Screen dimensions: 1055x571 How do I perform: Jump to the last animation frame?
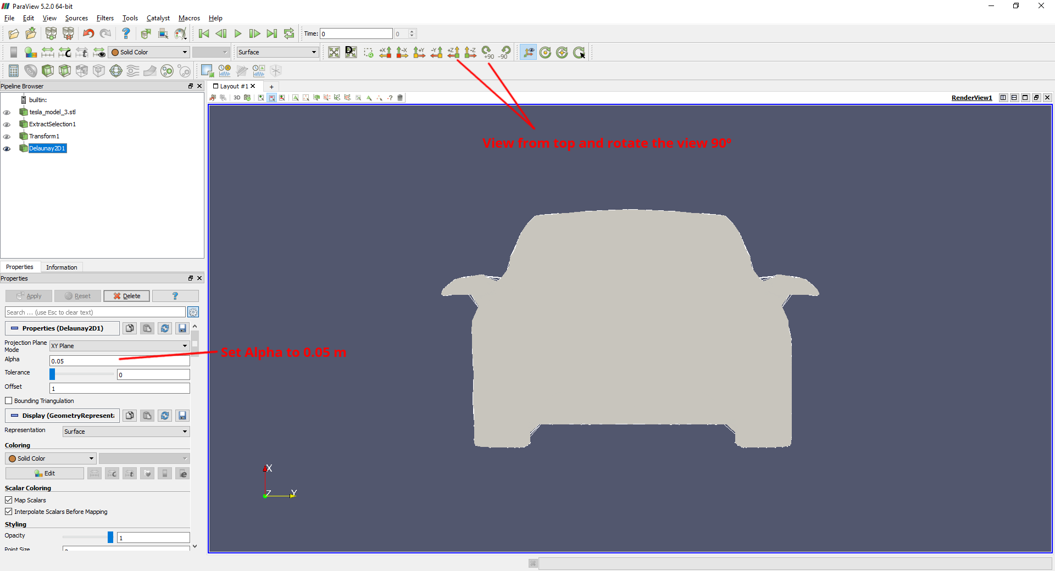(x=272, y=34)
